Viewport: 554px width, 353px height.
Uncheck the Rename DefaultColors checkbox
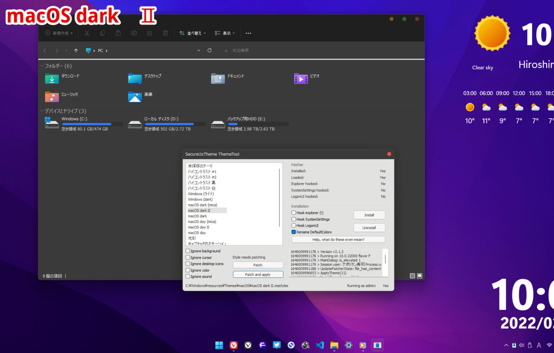(x=293, y=232)
